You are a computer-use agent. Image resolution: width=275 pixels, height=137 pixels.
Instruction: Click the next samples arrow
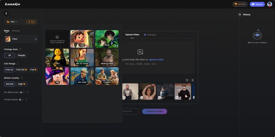pos(192,80)
